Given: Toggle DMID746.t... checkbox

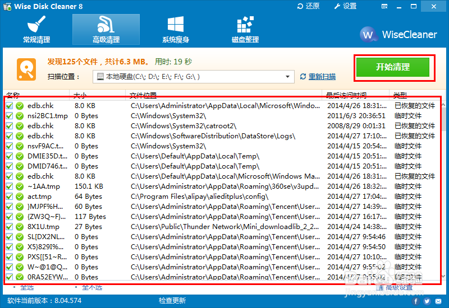Looking at the screenshot, I should (9, 166).
